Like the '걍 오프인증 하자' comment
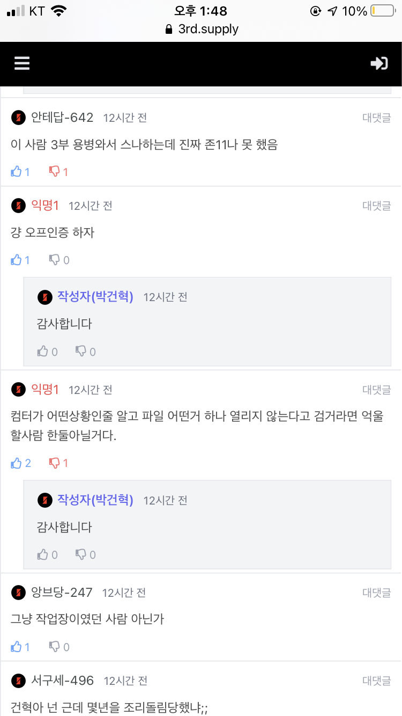The height and width of the screenshot is (716, 402). point(17,260)
